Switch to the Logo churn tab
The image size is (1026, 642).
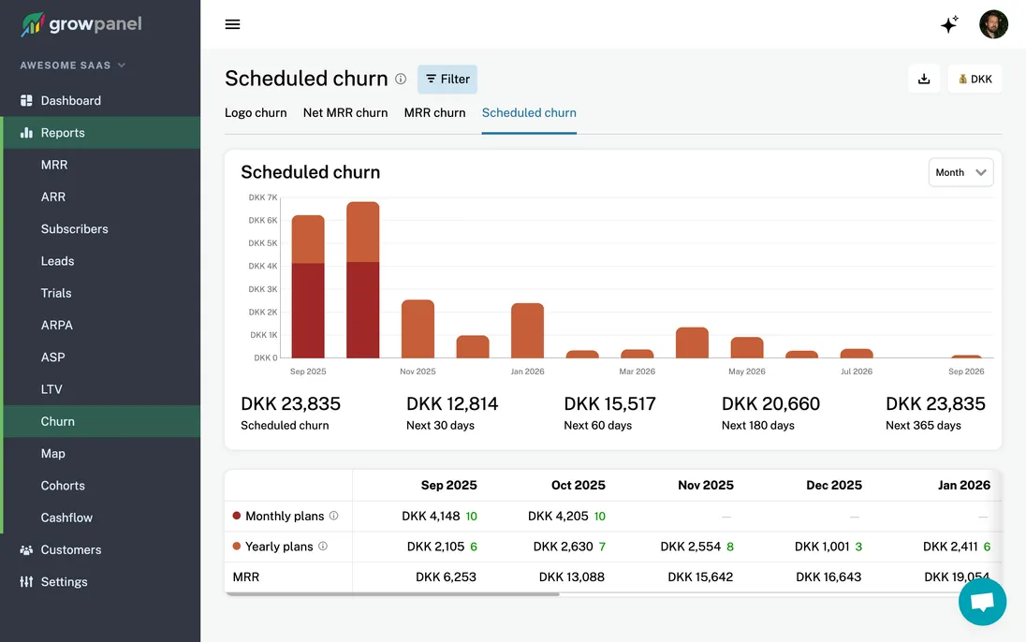tap(256, 113)
